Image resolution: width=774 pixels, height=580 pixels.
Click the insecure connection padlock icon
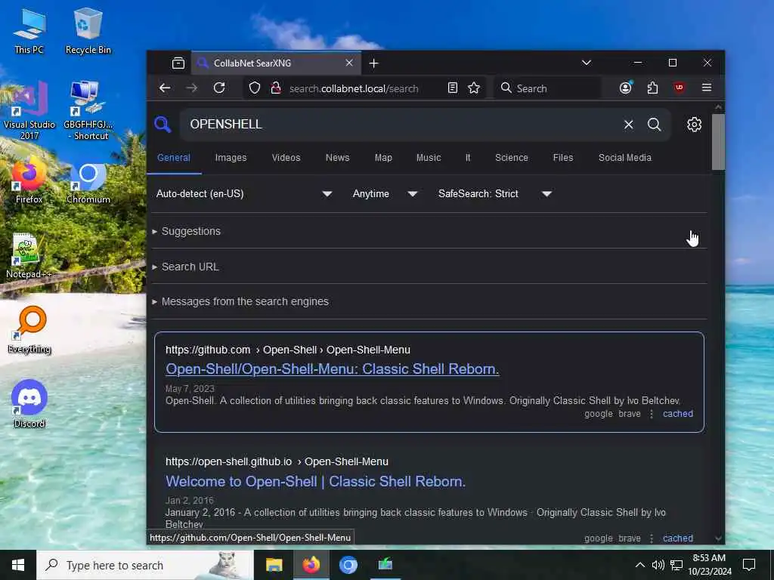[276, 88]
